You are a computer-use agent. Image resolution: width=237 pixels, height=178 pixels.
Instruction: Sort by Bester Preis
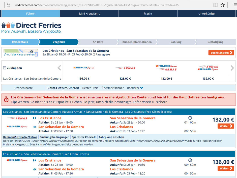[x=90, y=88]
